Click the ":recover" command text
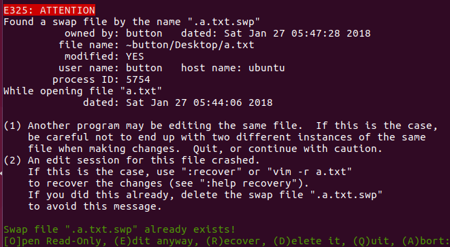The image size is (450, 247). tap(212, 172)
